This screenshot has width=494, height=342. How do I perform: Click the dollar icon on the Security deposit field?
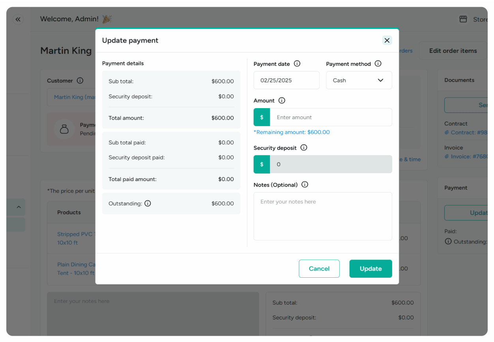(262, 164)
